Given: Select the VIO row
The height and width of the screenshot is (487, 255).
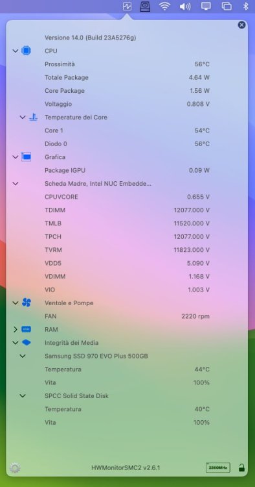Looking at the screenshot, I should tap(127, 290).
